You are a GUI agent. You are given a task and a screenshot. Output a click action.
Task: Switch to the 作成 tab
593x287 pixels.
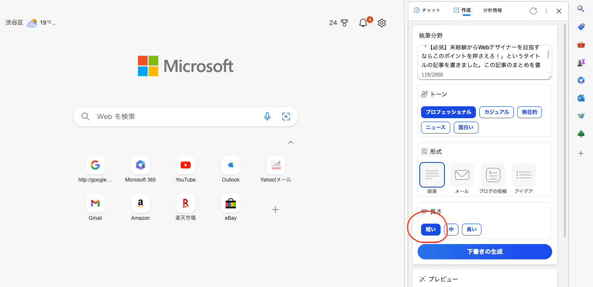[462, 11]
